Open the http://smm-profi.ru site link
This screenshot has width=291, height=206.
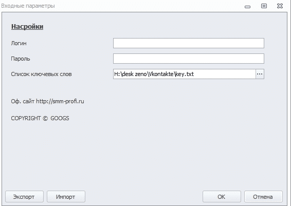60,101
